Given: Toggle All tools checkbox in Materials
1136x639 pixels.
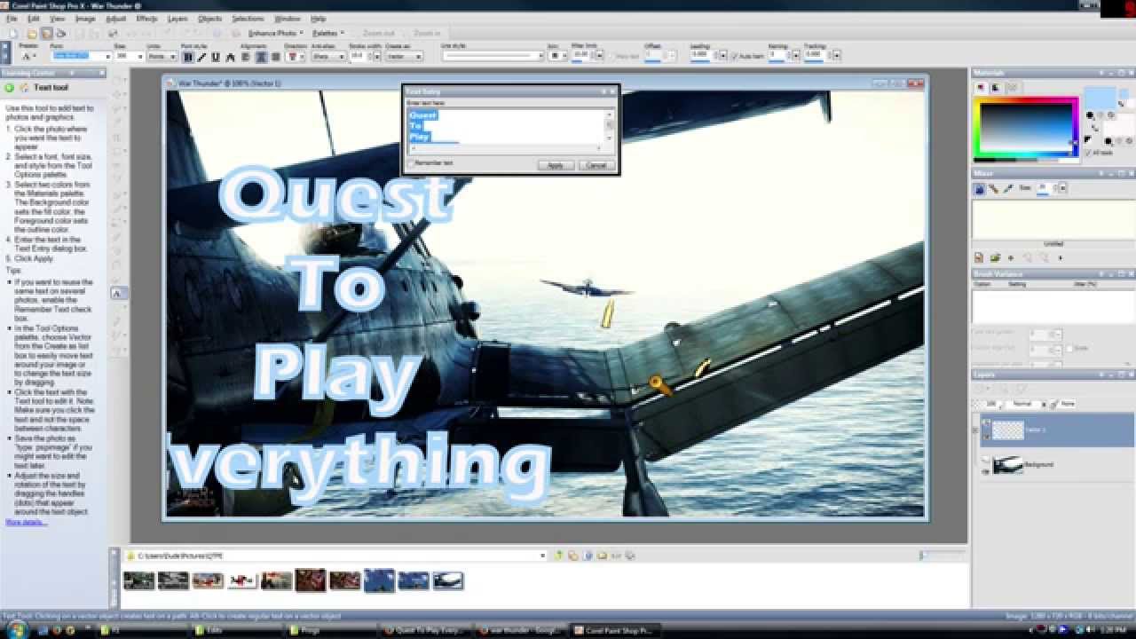Looking at the screenshot, I should [1088, 153].
